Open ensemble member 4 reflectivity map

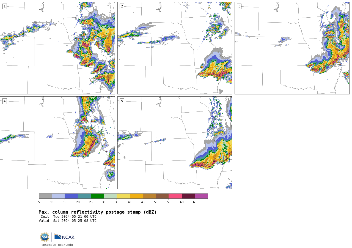57,143
